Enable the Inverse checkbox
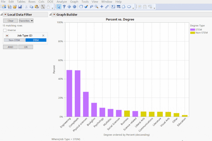The image size is (212, 141). pyautogui.click(x=5, y=30)
